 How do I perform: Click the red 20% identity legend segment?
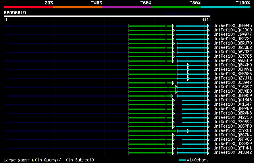29,7
